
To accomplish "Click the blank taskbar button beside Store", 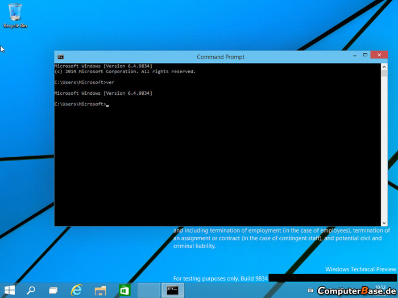I will point(149,290).
